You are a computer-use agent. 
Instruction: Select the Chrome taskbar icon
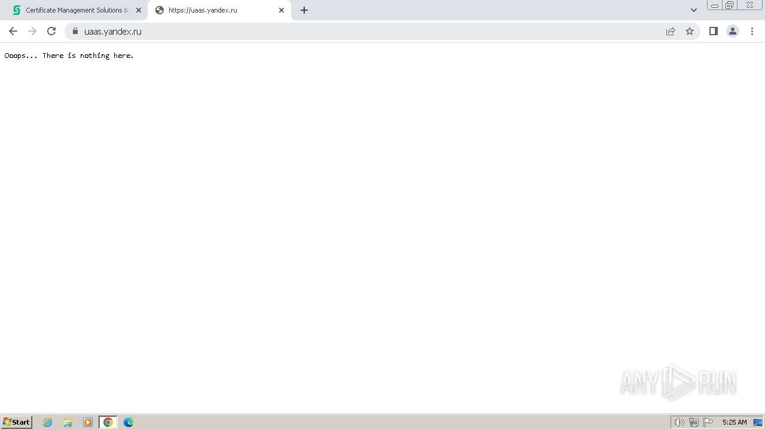(x=108, y=422)
